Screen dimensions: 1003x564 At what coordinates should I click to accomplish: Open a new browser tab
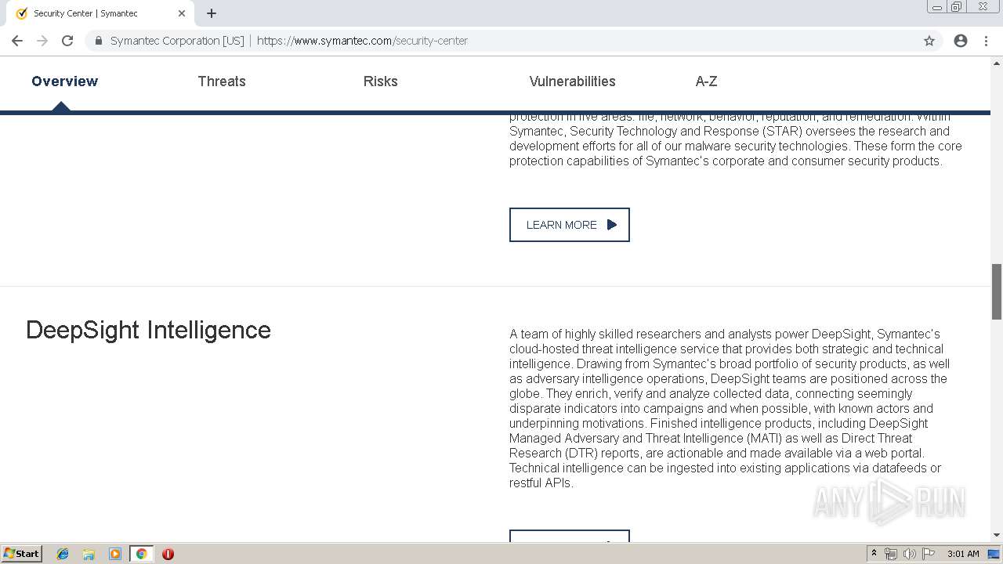pyautogui.click(x=212, y=13)
